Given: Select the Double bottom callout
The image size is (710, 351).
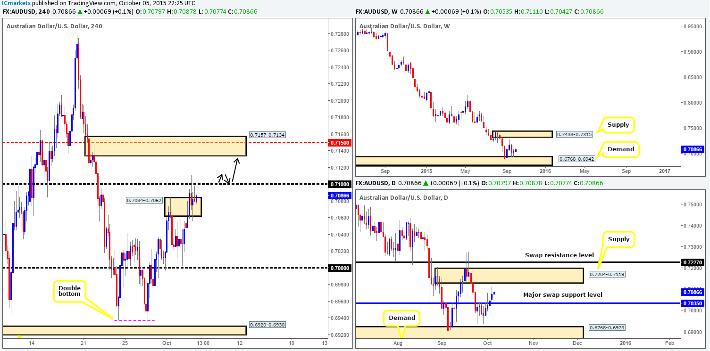Looking at the screenshot, I should coord(70,291).
